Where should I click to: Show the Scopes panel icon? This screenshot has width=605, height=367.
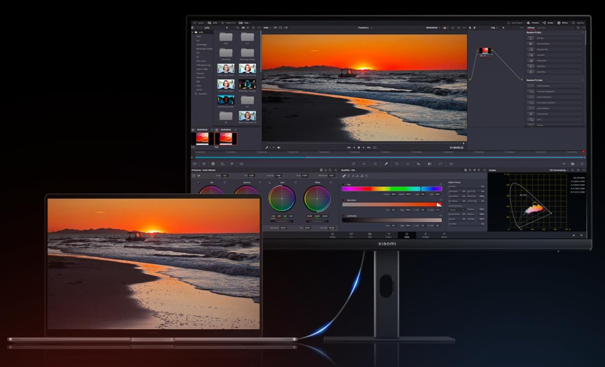point(573,164)
